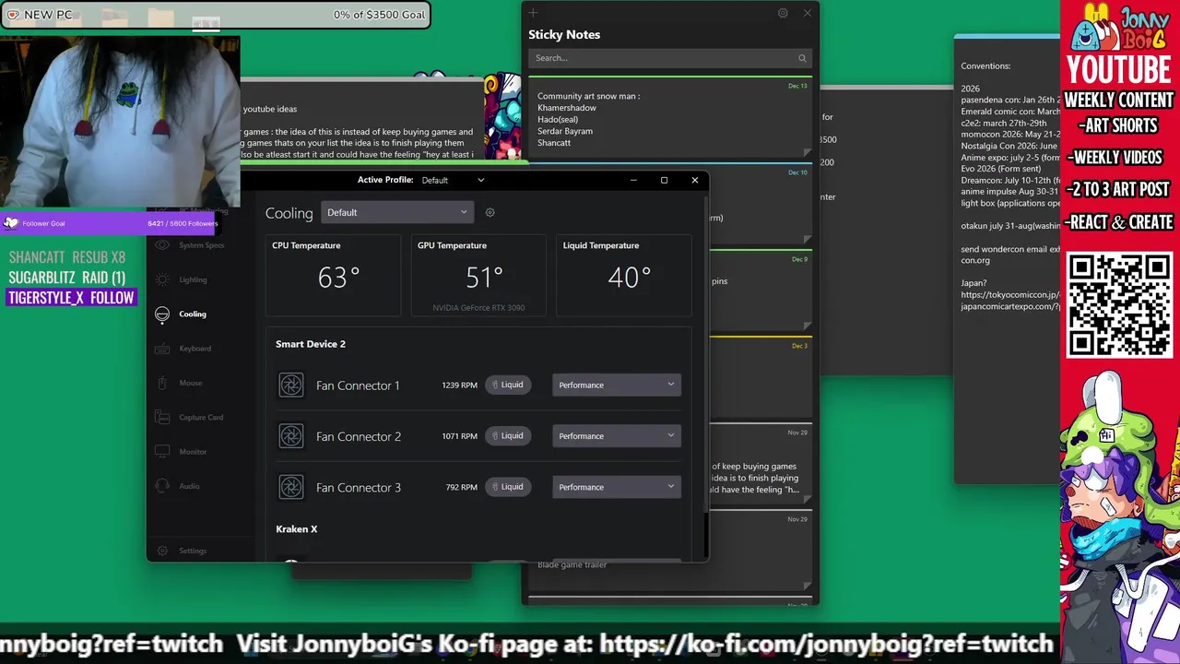1180x664 pixels.
Task: Click the Smart Device 2 heading
Action: 311,344
